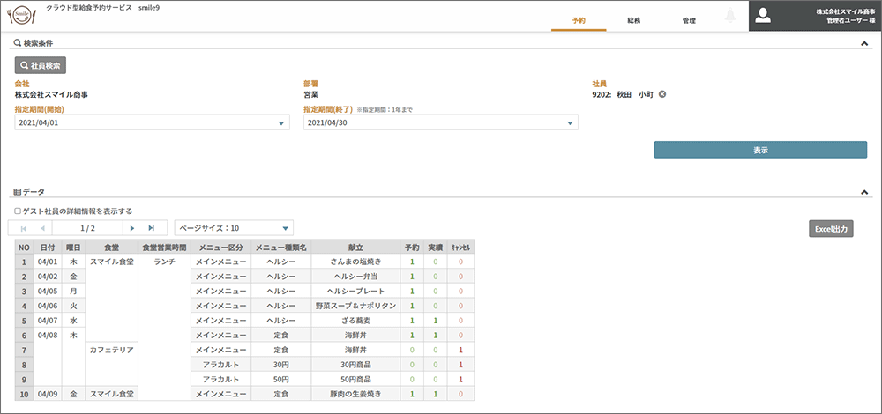Click the 食堂 column header

111,248
